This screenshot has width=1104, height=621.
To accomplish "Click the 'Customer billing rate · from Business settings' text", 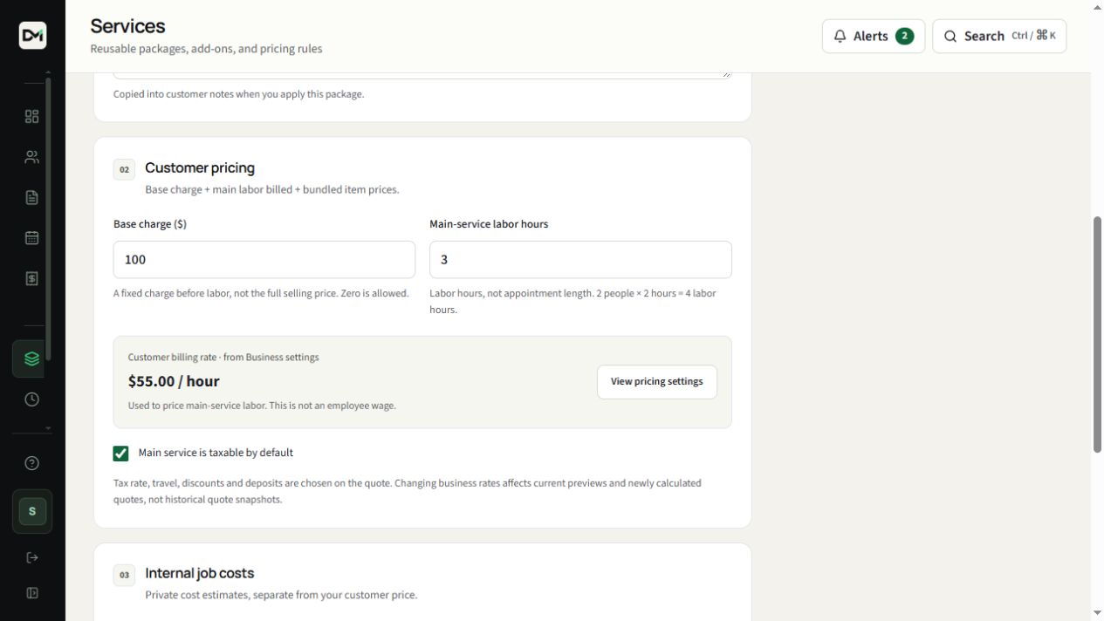I will point(223,357).
